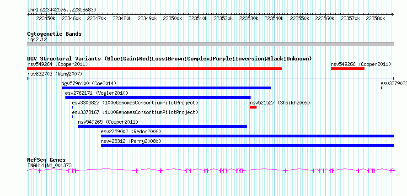Select the nsv549264 (Cooper2011) label
407x196 pixels.
58,64
